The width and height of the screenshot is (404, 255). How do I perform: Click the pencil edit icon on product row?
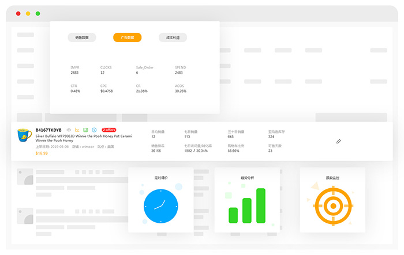(339, 141)
